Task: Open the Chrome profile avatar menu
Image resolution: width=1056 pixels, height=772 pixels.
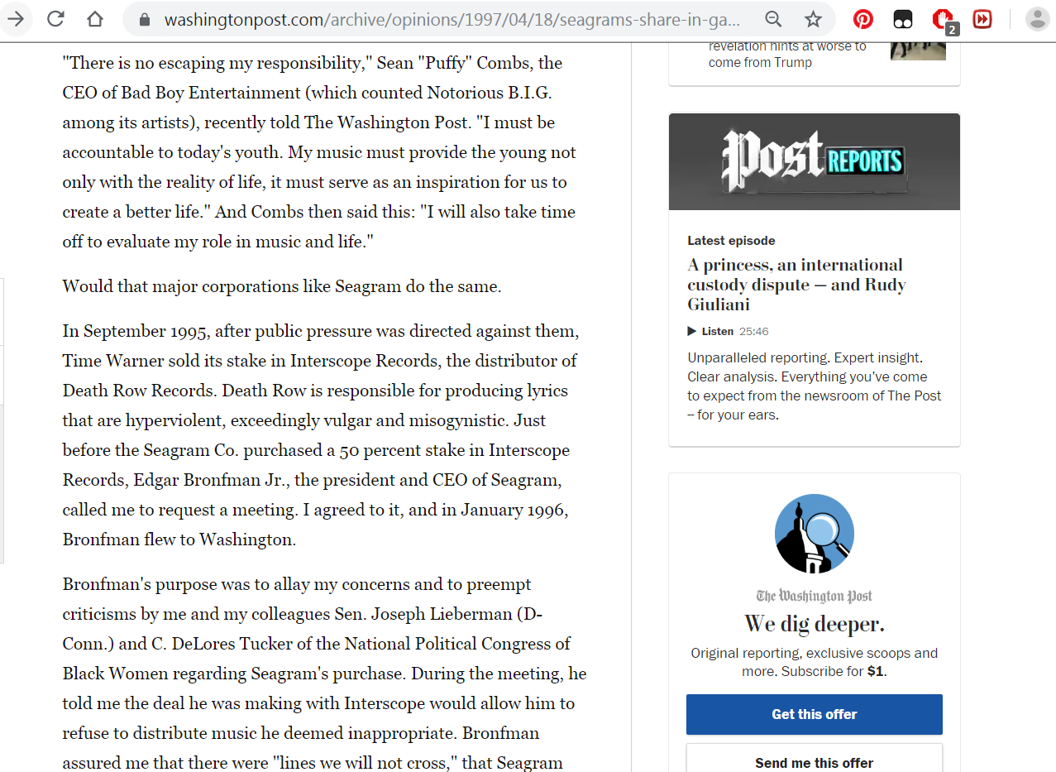Action: tap(1037, 19)
